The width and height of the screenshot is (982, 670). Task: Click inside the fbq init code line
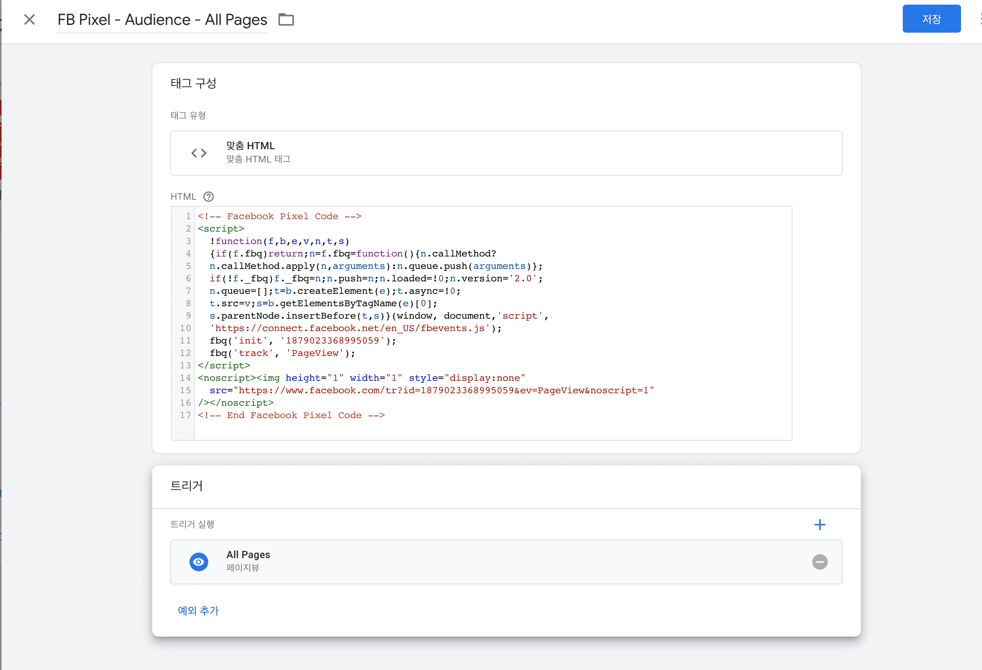(303, 341)
